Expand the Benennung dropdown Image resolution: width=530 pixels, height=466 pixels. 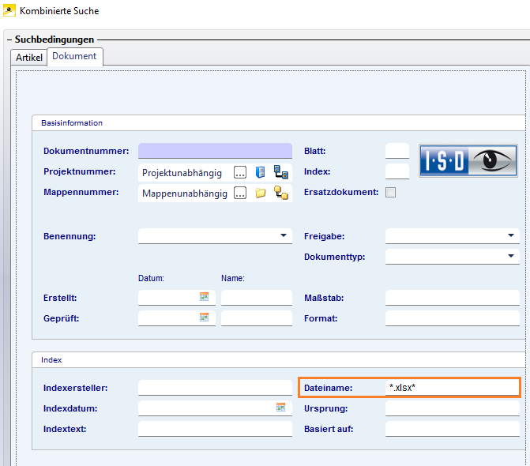coord(284,235)
